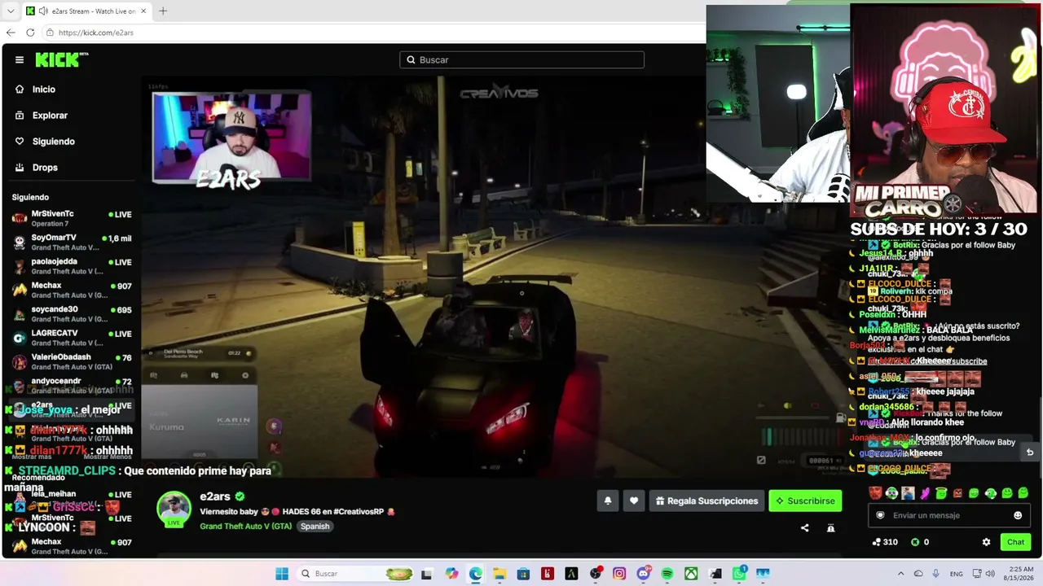Send message with the green Chat button
The width and height of the screenshot is (1043, 586).
(x=1015, y=542)
